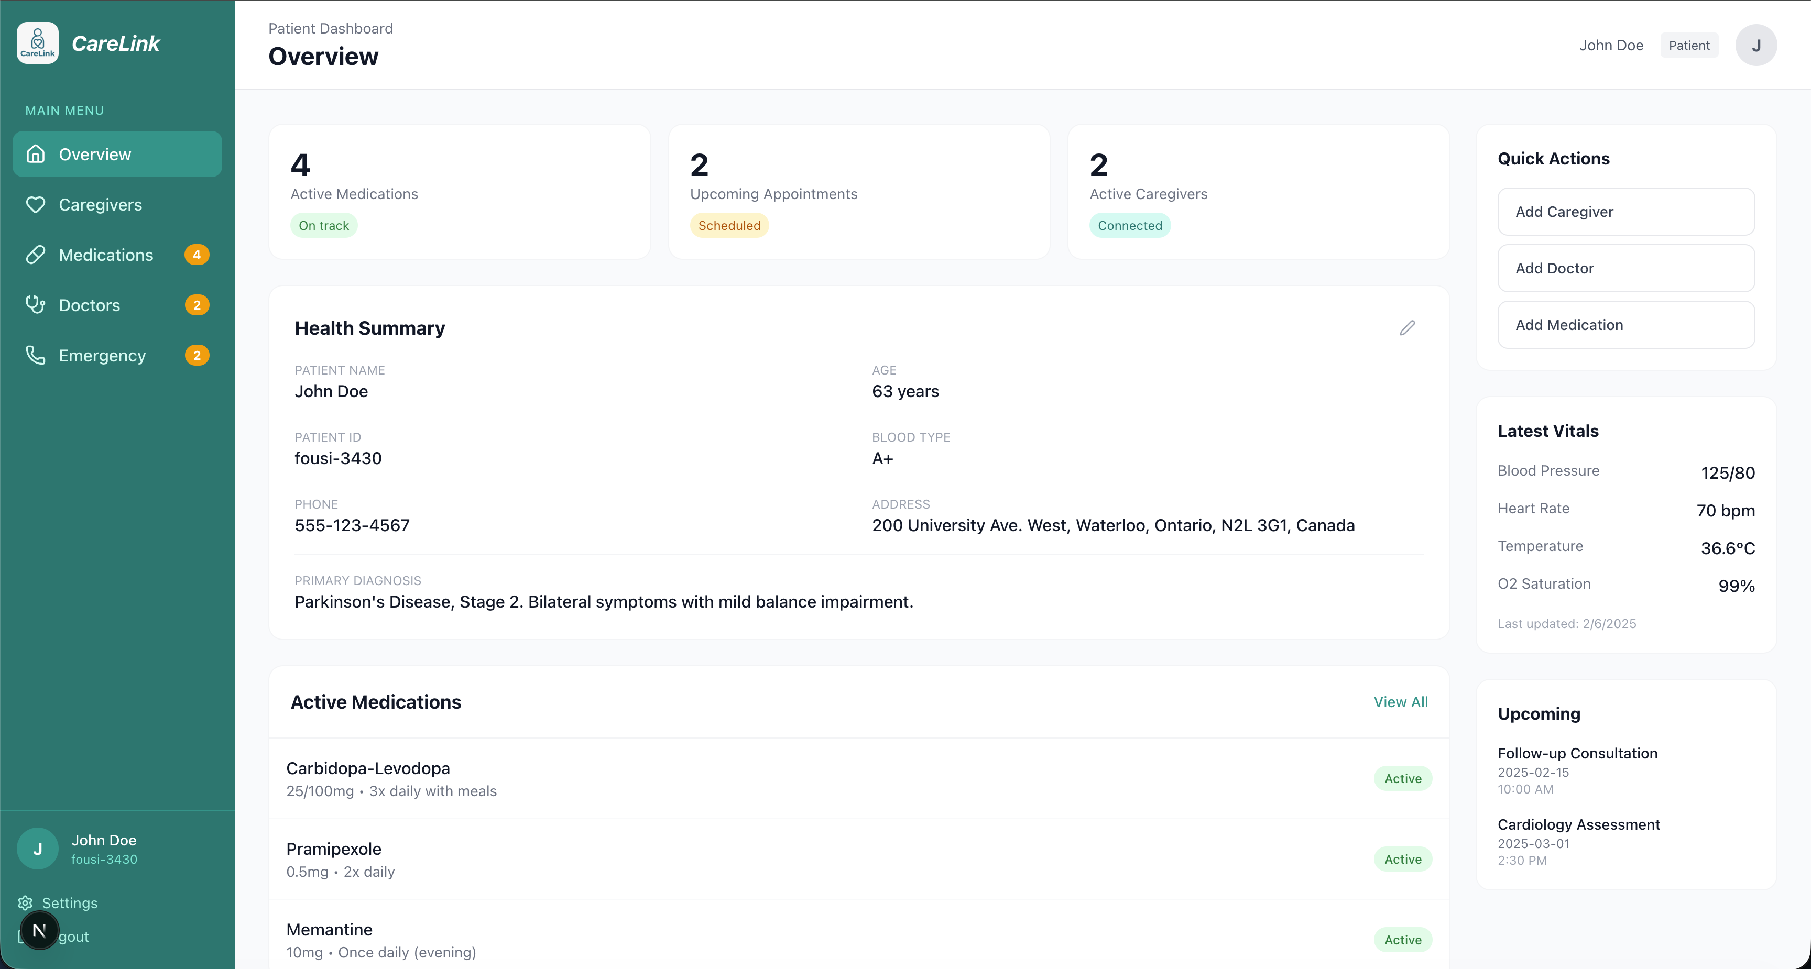Screen dimensions: 1811x969
Task: Click the Emergency phone icon
Action: pos(36,356)
